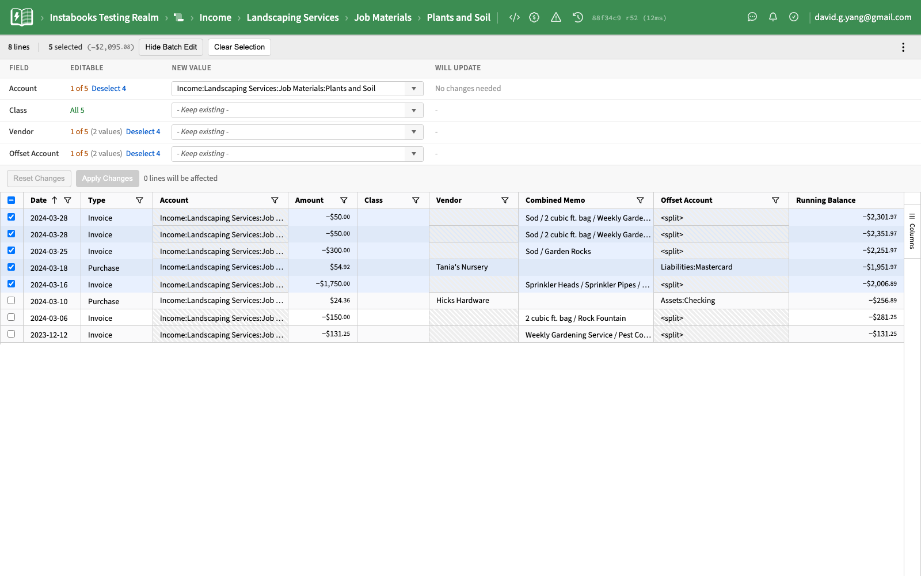Click the checkmark status icon
This screenshot has width=921, height=576.
(794, 17)
